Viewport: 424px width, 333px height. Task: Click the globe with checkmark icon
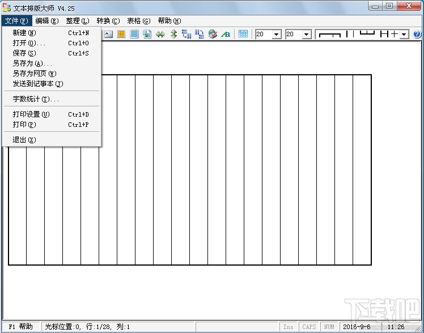213,35
